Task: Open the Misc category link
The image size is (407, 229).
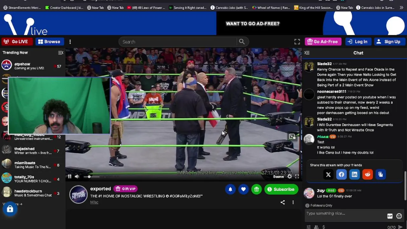Action: click(94, 202)
